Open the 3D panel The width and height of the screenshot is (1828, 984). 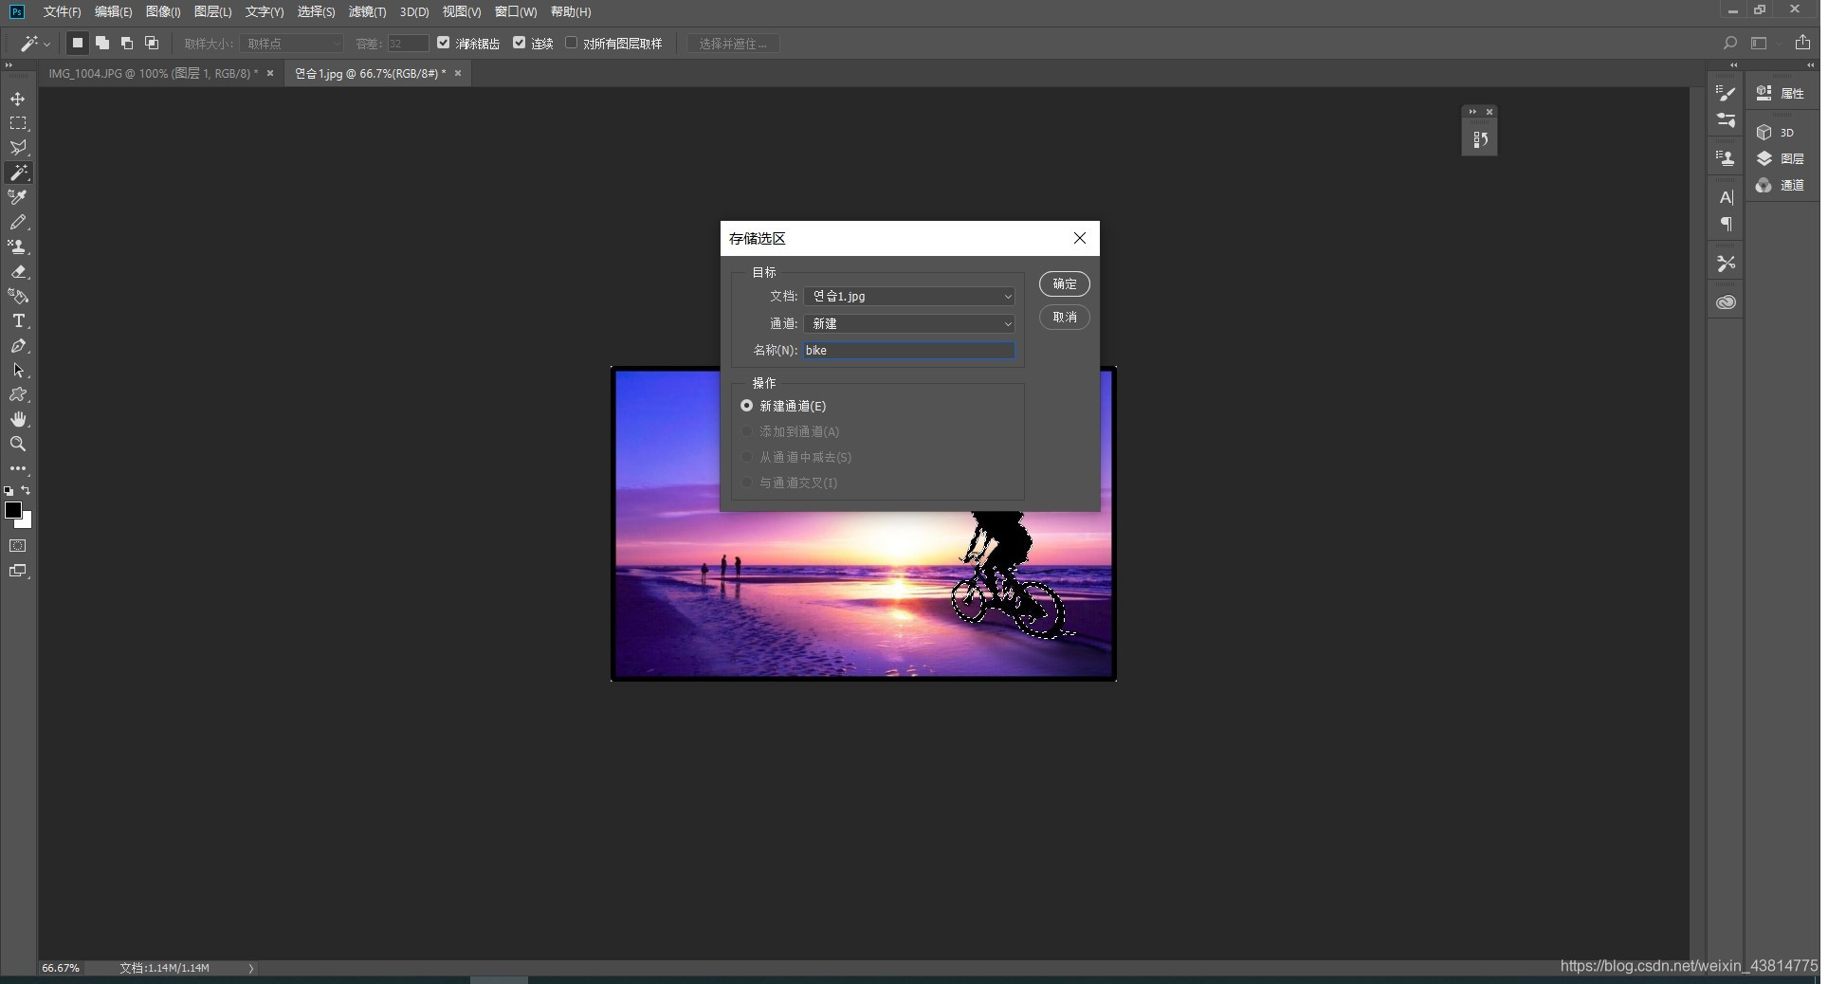(1775, 132)
